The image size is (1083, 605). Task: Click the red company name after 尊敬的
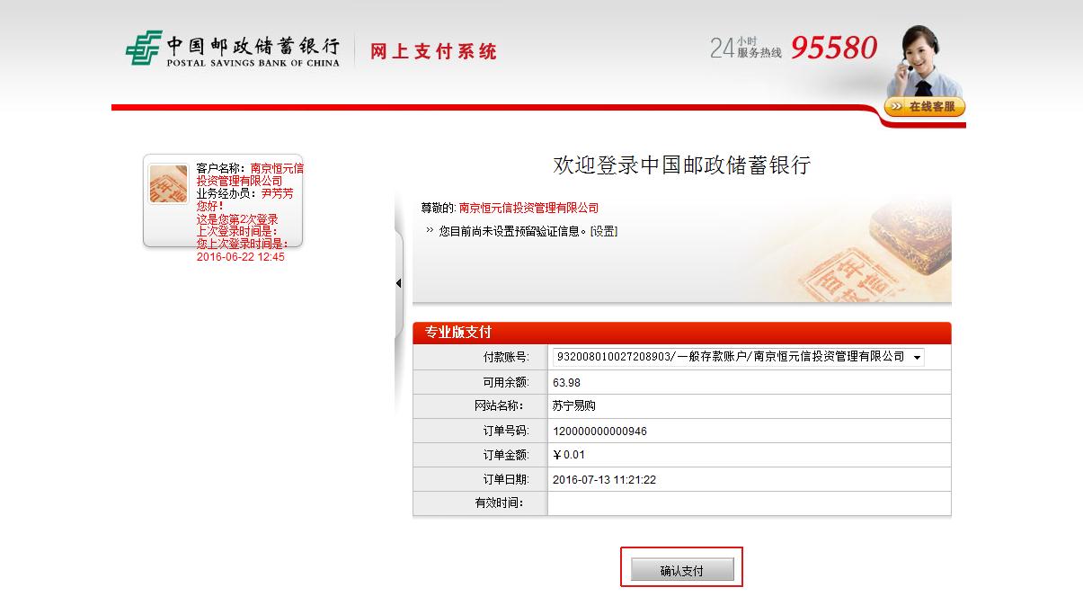coord(528,209)
